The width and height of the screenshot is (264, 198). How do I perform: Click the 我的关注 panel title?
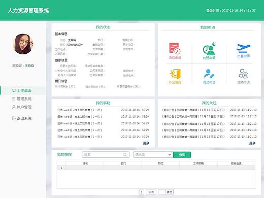click(x=209, y=103)
